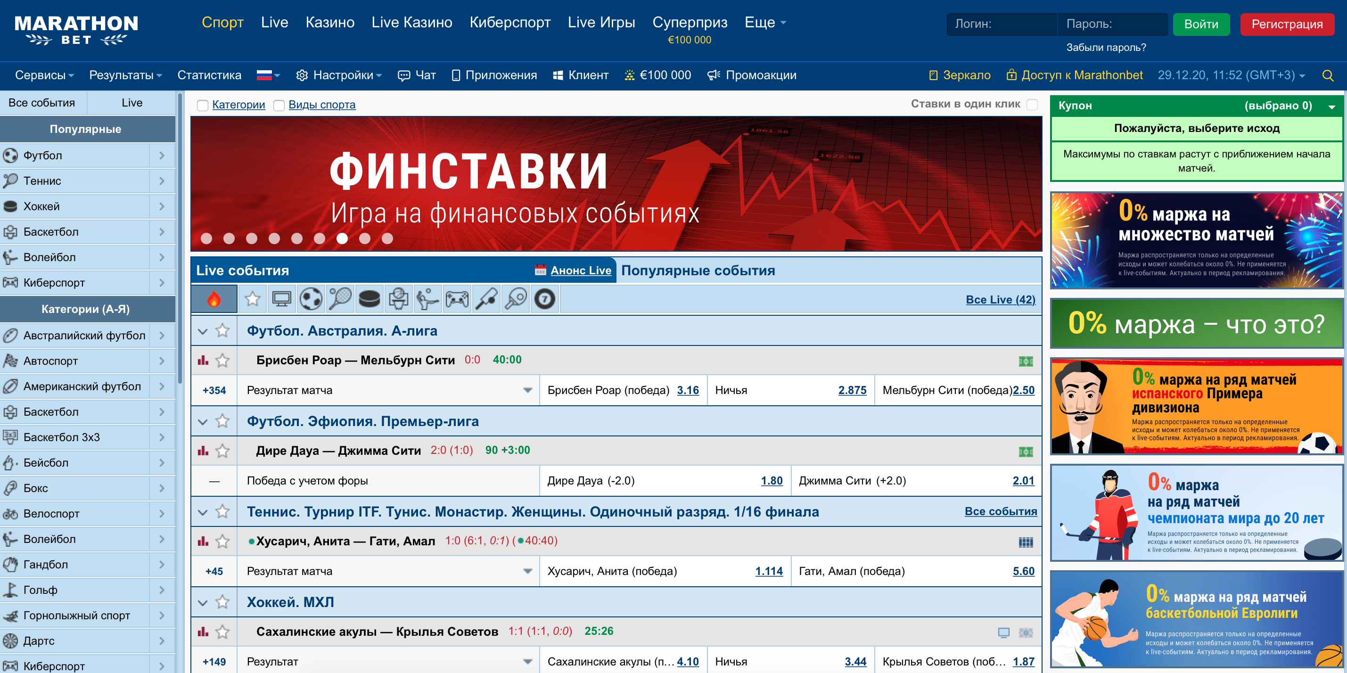Open the date and timezone dropdown
Viewport: 1347px width, 673px height.
(1231, 75)
